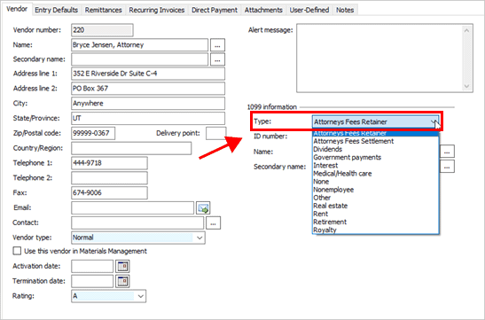This screenshot has width=485, height=320.
Task: Select Interest from the Type list
Action: [x=376, y=166]
